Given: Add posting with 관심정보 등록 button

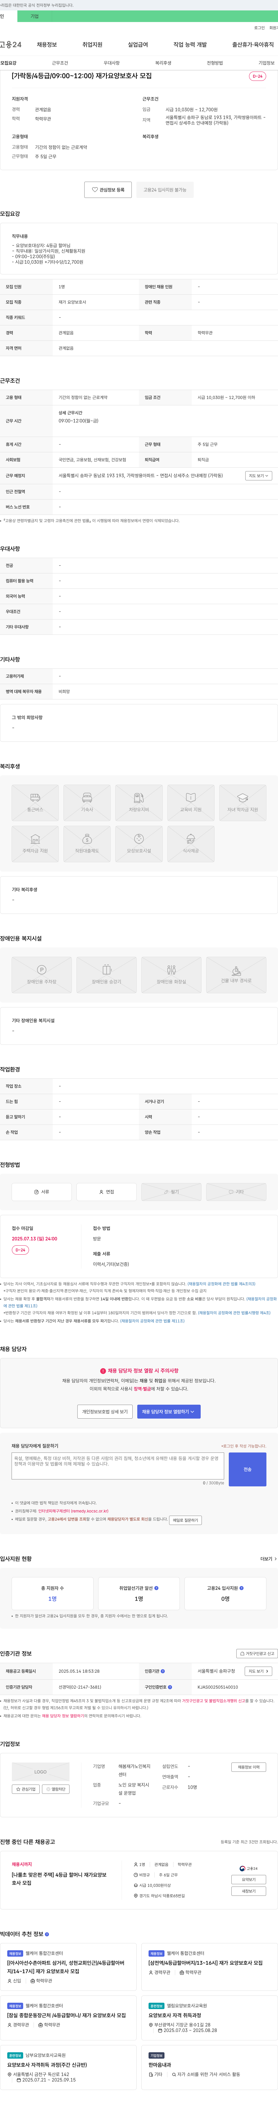Looking at the screenshot, I should (108, 190).
